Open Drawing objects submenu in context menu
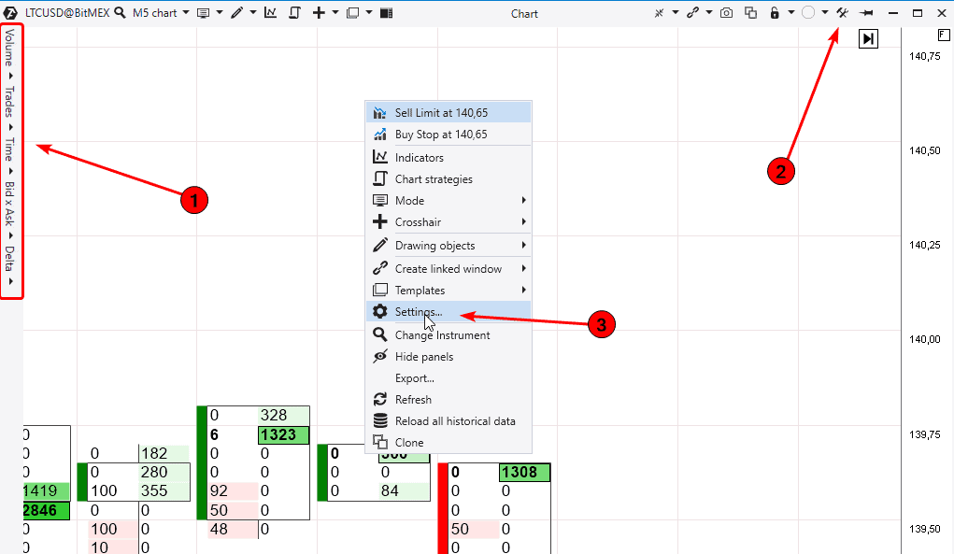The image size is (954, 554). 449,245
